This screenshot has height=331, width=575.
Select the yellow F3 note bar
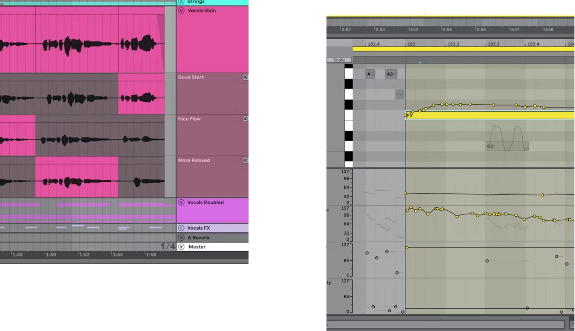pos(490,115)
